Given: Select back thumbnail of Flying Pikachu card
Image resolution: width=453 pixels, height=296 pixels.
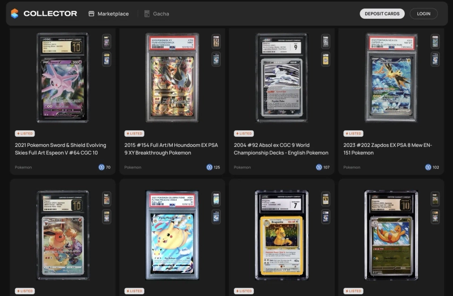Looking at the screenshot, I should (x=216, y=217).
